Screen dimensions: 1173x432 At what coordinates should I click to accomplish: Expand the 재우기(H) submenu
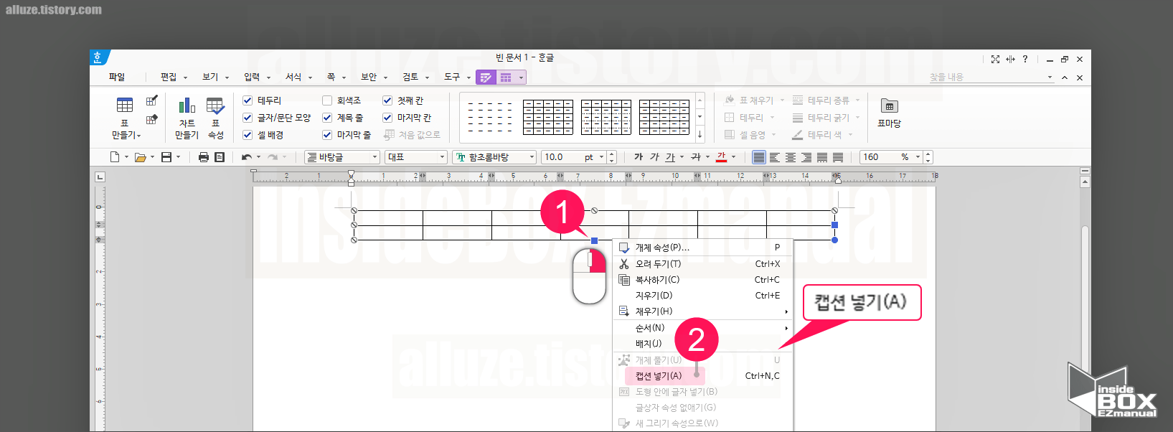703,311
